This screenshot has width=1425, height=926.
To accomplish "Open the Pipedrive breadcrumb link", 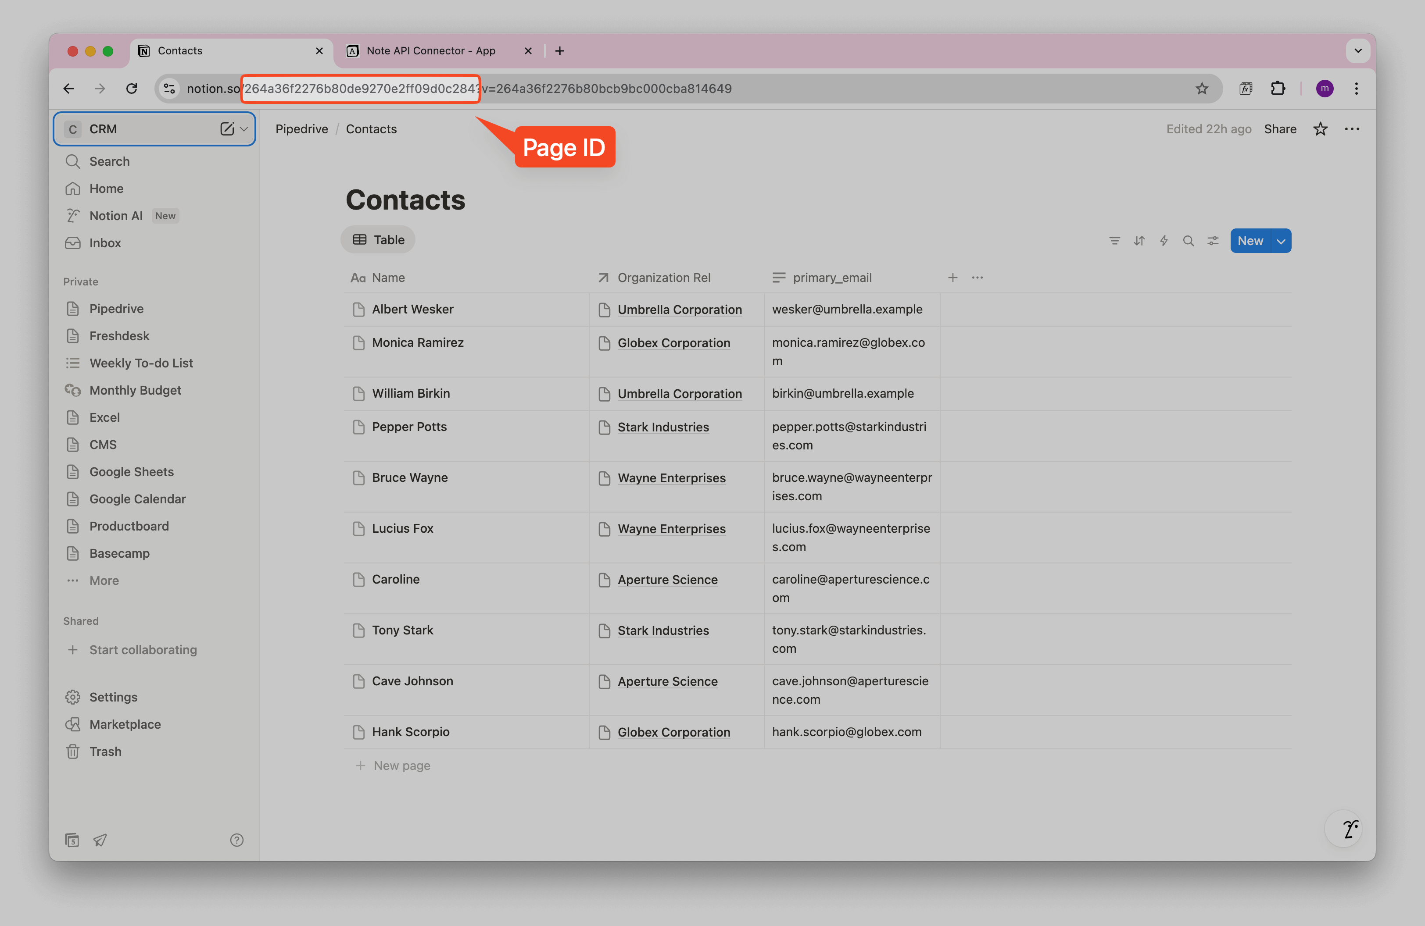I will coord(301,128).
